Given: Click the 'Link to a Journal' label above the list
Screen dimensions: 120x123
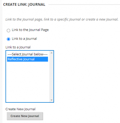Looking at the screenshot, I should click(18, 47).
